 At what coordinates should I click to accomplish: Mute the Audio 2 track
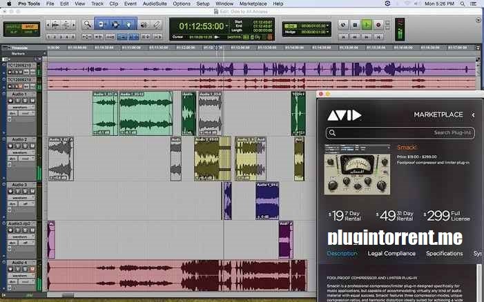[x=32, y=146]
